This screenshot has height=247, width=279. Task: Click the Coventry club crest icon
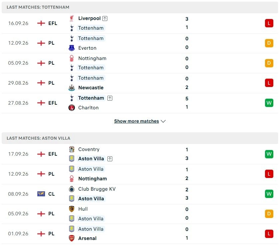(72, 149)
